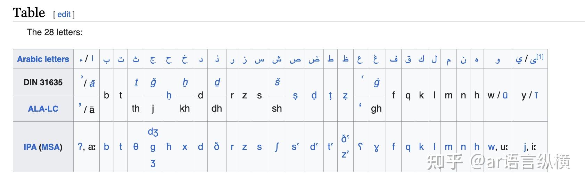The width and height of the screenshot is (585, 185).
Task: Click the IPA symbol ʃ link
Action: pyautogui.click(x=277, y=147)
